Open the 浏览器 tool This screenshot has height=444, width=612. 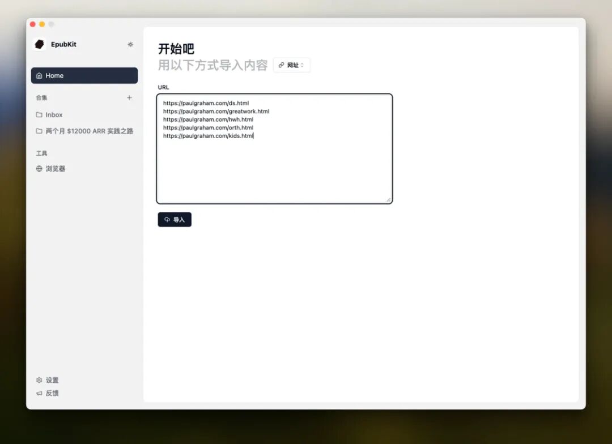pos(84,169)
